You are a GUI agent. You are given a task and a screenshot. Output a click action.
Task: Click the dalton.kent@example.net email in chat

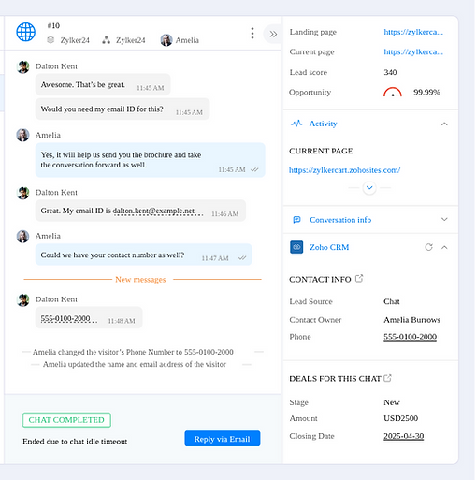153,211
